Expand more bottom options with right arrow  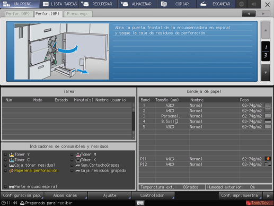pos(268,196)
